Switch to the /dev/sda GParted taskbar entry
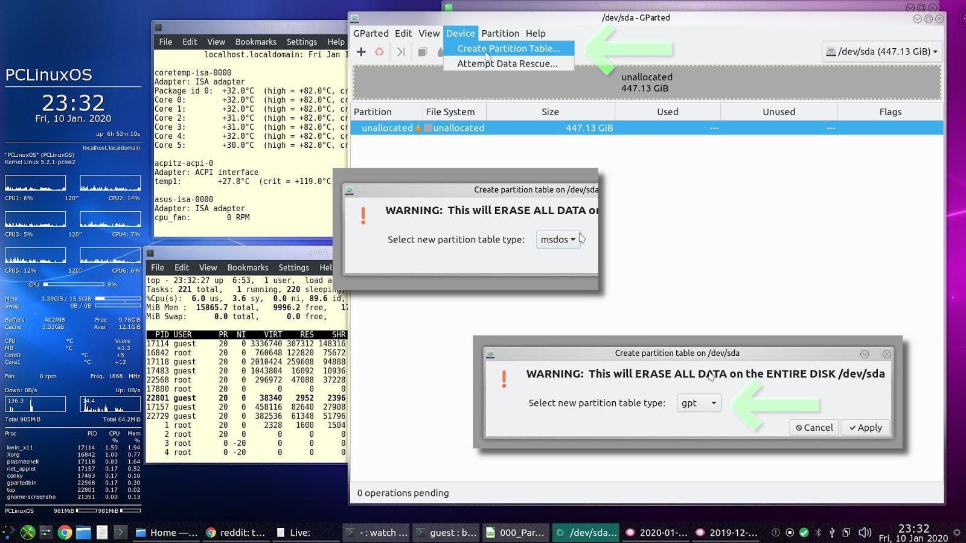The height and width of the screenshot is (543, 966). (586, 533)
